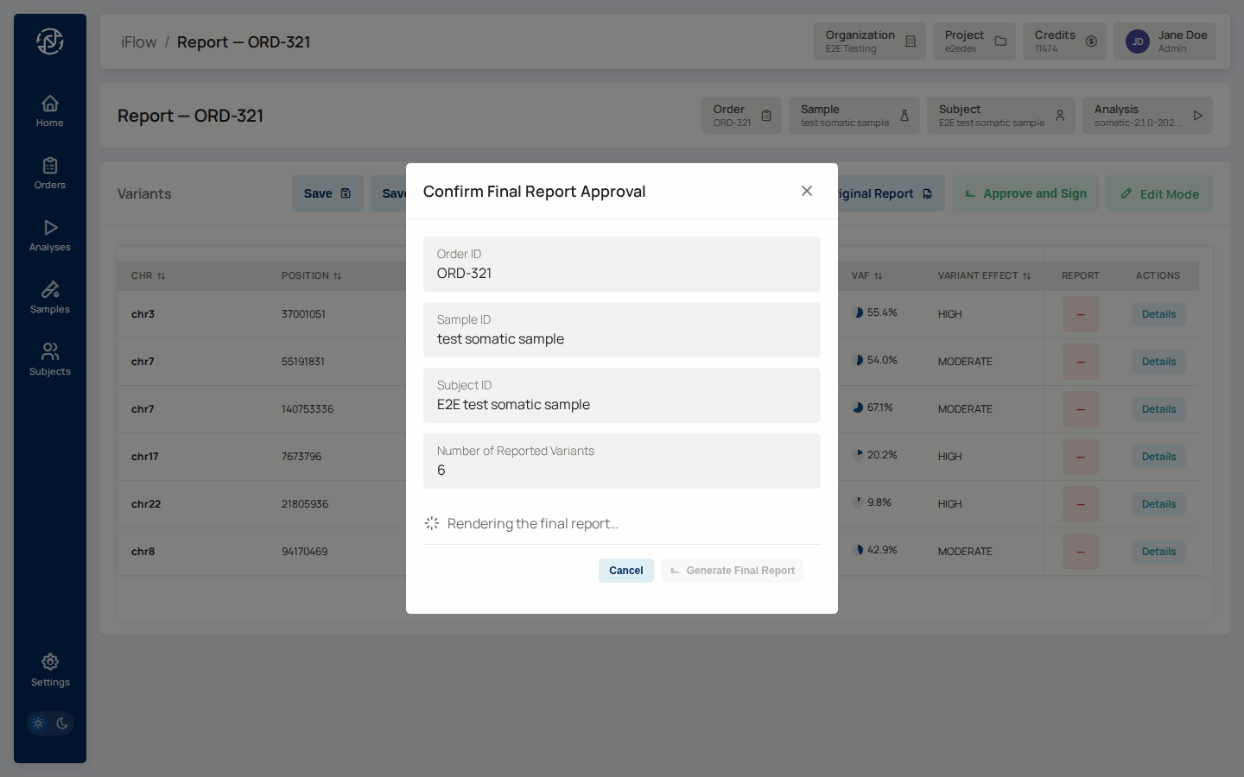Toggle report inclusion for the chr3 variant
The height and width of the screenshot is (777, 1244).
click(1080, 314)
